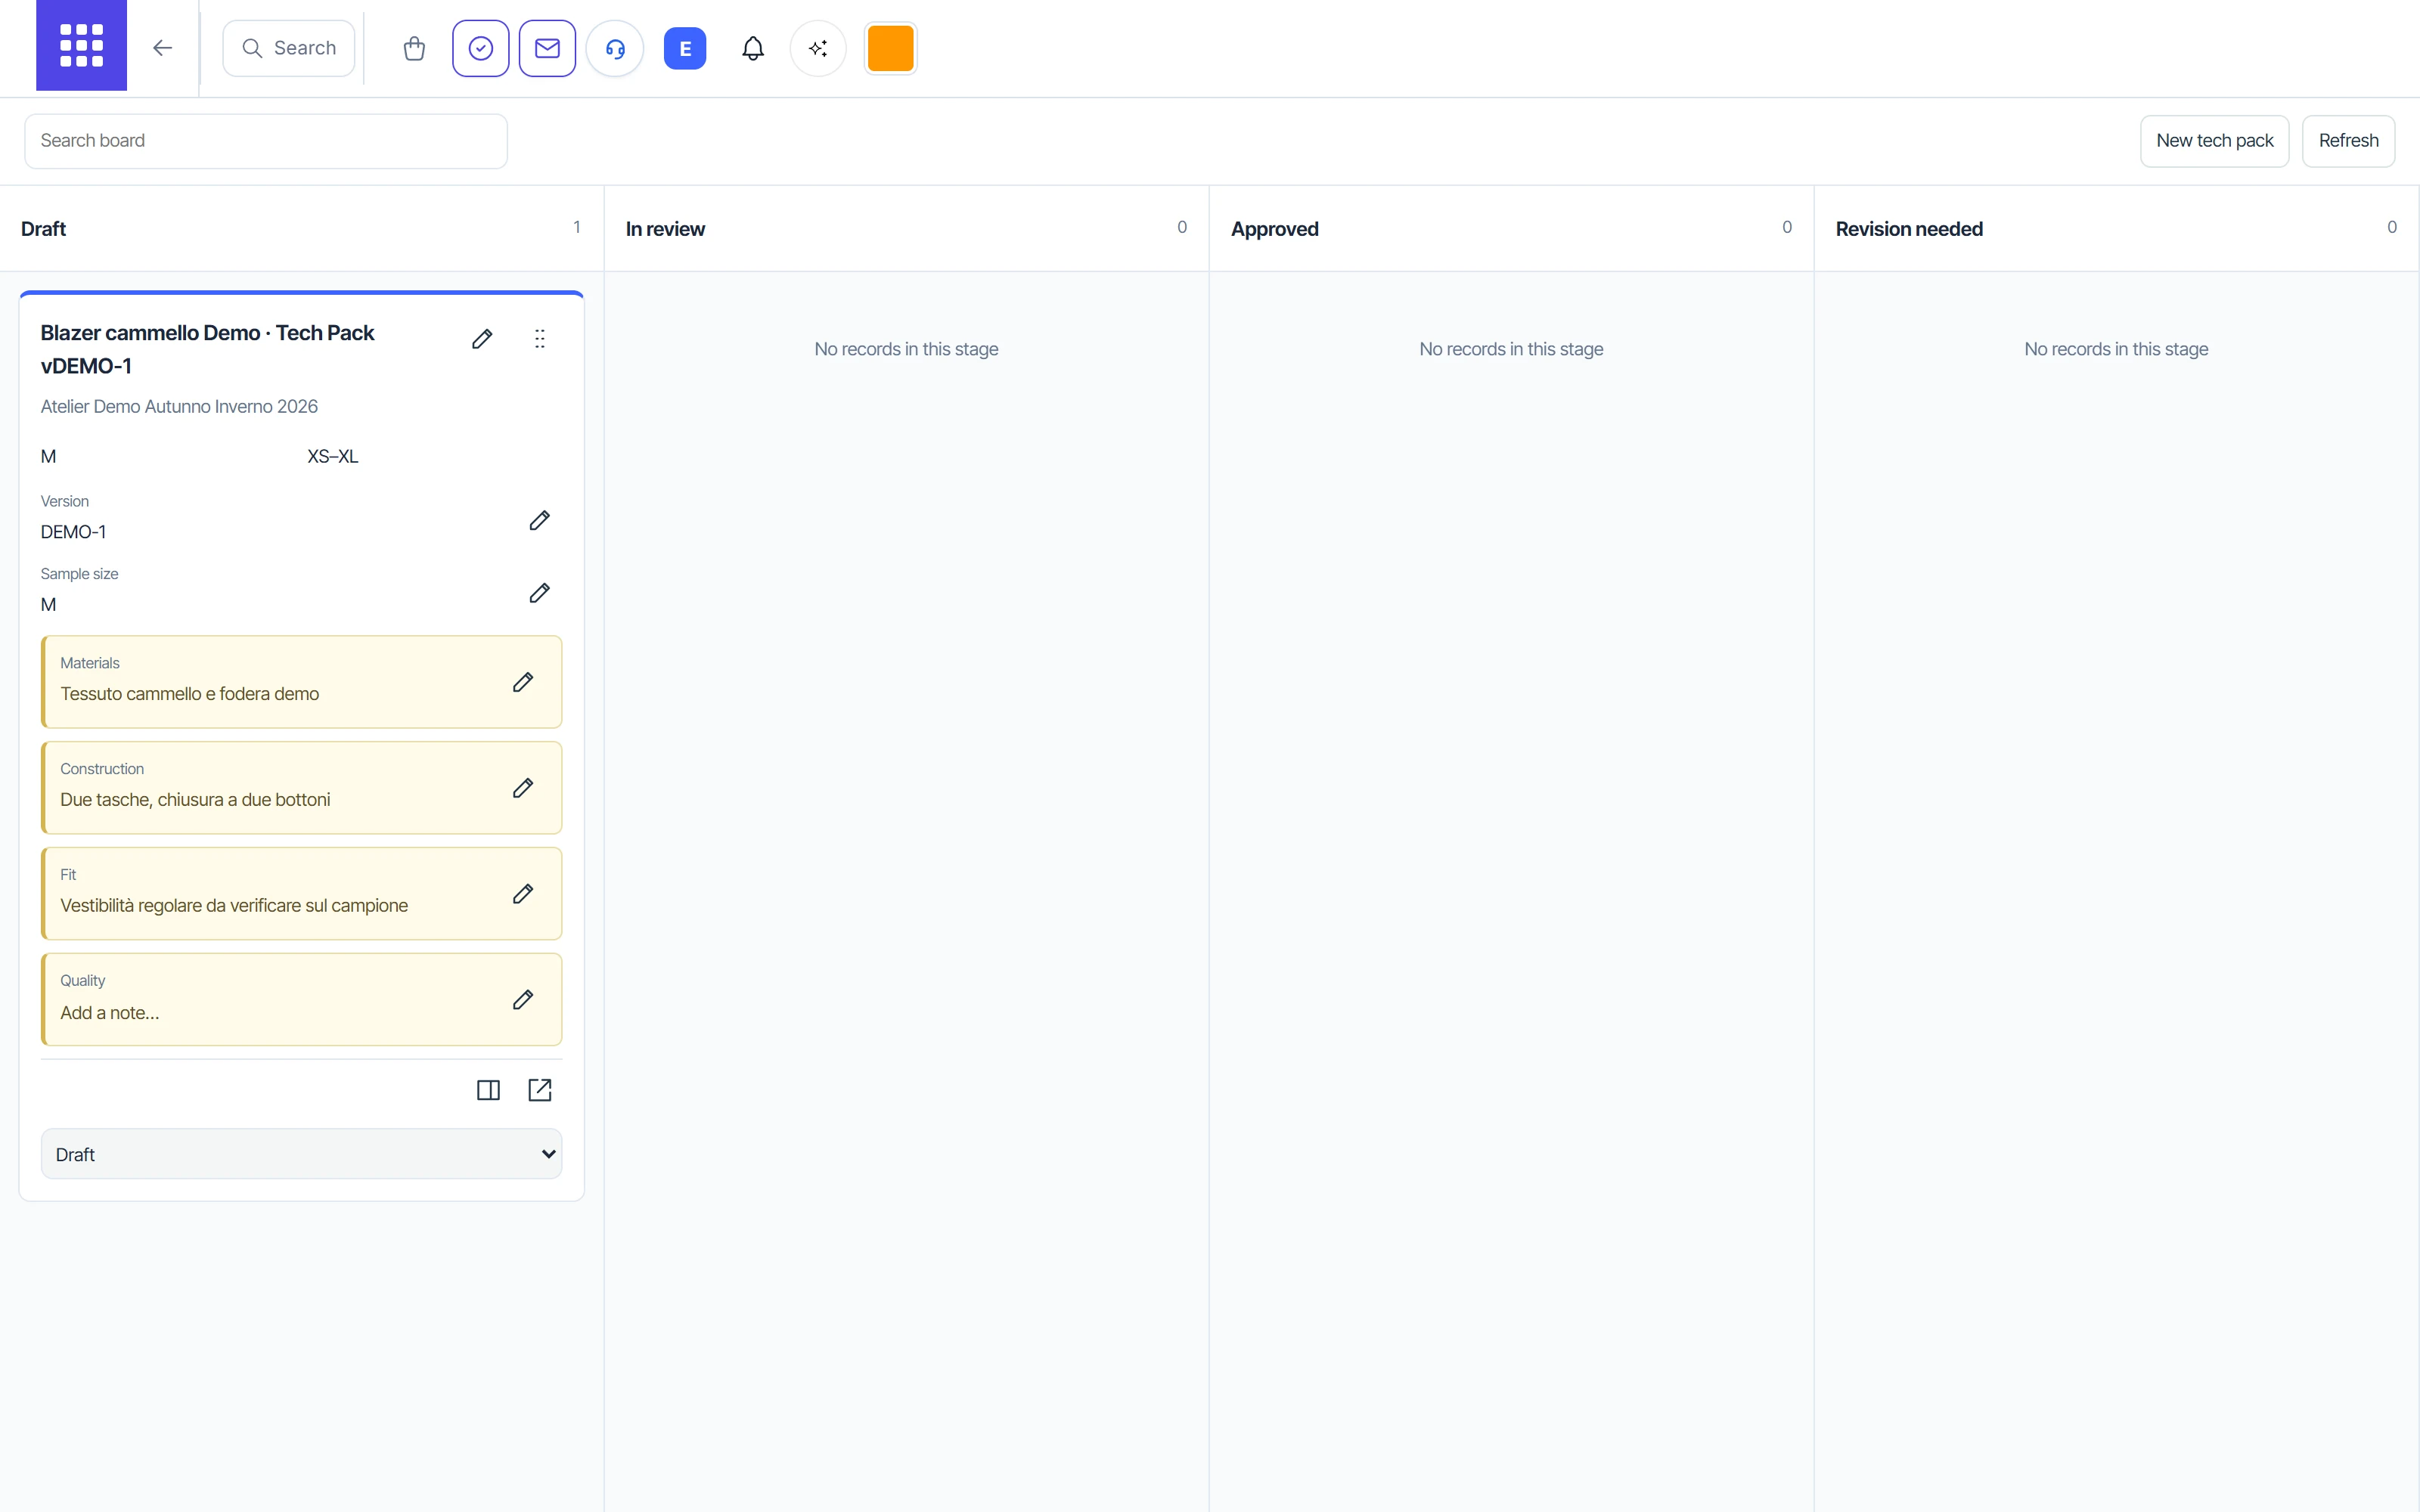Image resolution: width=2420 pixels, height=1512 pixels.
Task: Open the card drag handle menu
Action: click(540, 339)
